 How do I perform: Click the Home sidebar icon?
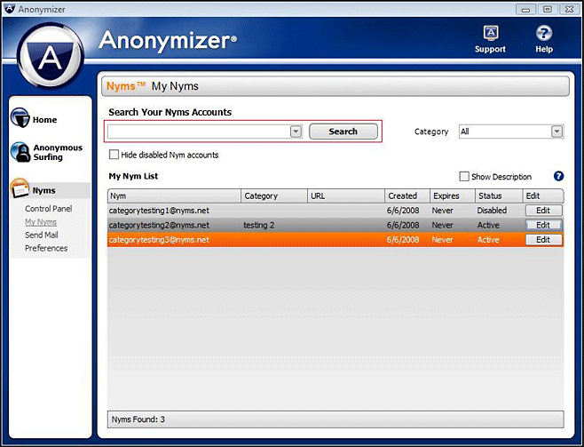tap(20, 119)
